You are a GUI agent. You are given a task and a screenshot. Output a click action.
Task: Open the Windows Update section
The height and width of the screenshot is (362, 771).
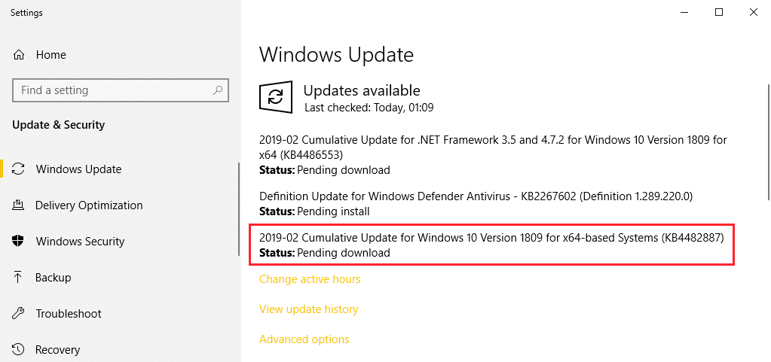point(78,169)
